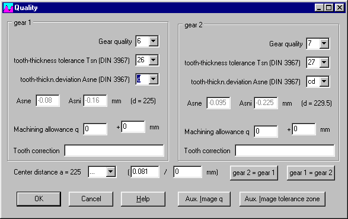The image size is (348, 219).
Task: Open gear 2 Asne deviation dropdown showing cd
Action: [324, 81]
